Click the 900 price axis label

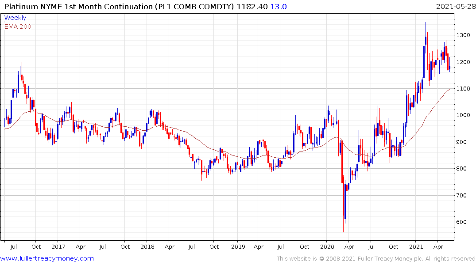click(x=461, y=142)
